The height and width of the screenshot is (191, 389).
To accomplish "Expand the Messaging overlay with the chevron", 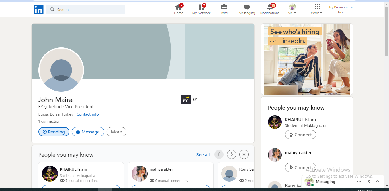I will point(377,182).
